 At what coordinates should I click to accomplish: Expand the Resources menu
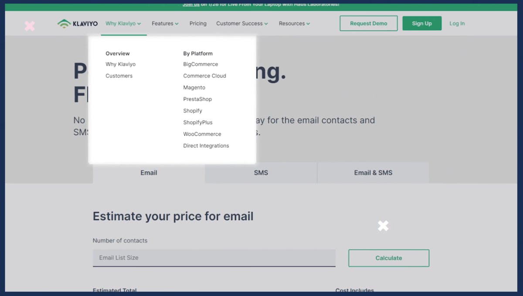[294, 24]
